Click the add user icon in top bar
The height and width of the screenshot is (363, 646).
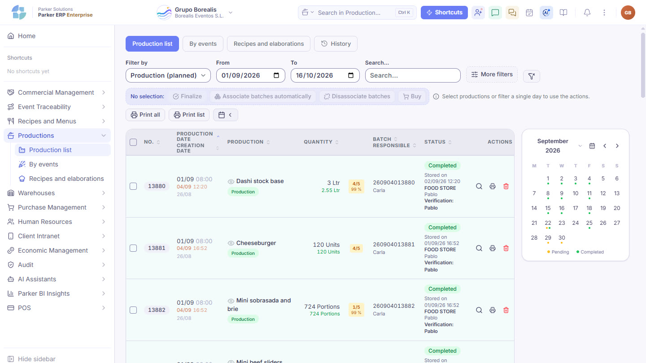tap(478, 13)
